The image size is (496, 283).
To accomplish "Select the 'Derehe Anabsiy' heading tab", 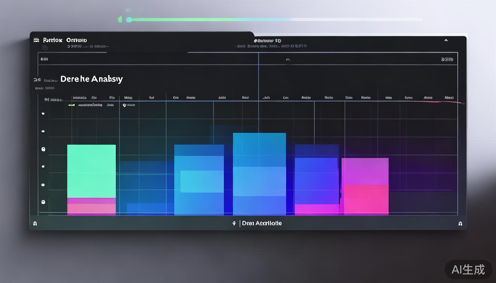I will pos(91,79).
